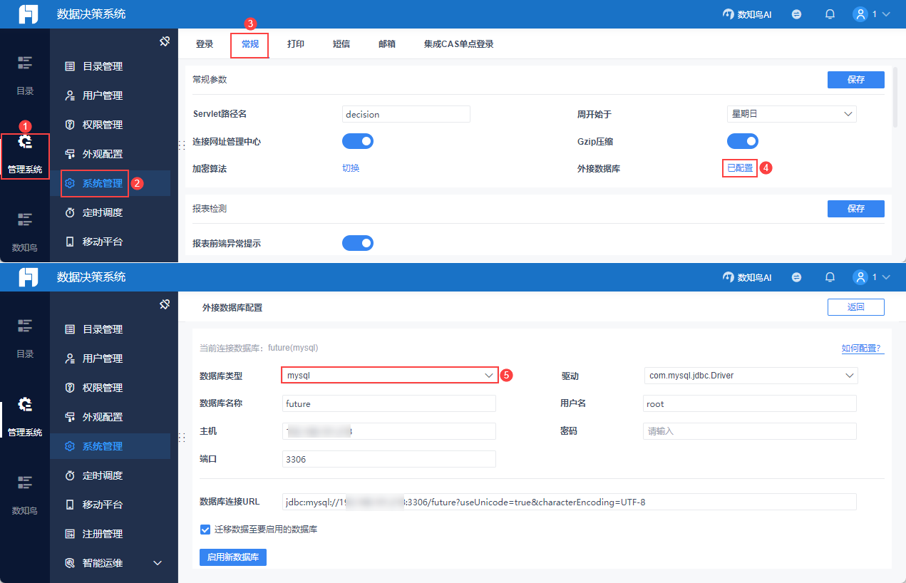Viewport: 906px width, 583px height.
Task: Click message icon beside 数知鸟AI in 常规 view header
Action: [797, 14]
